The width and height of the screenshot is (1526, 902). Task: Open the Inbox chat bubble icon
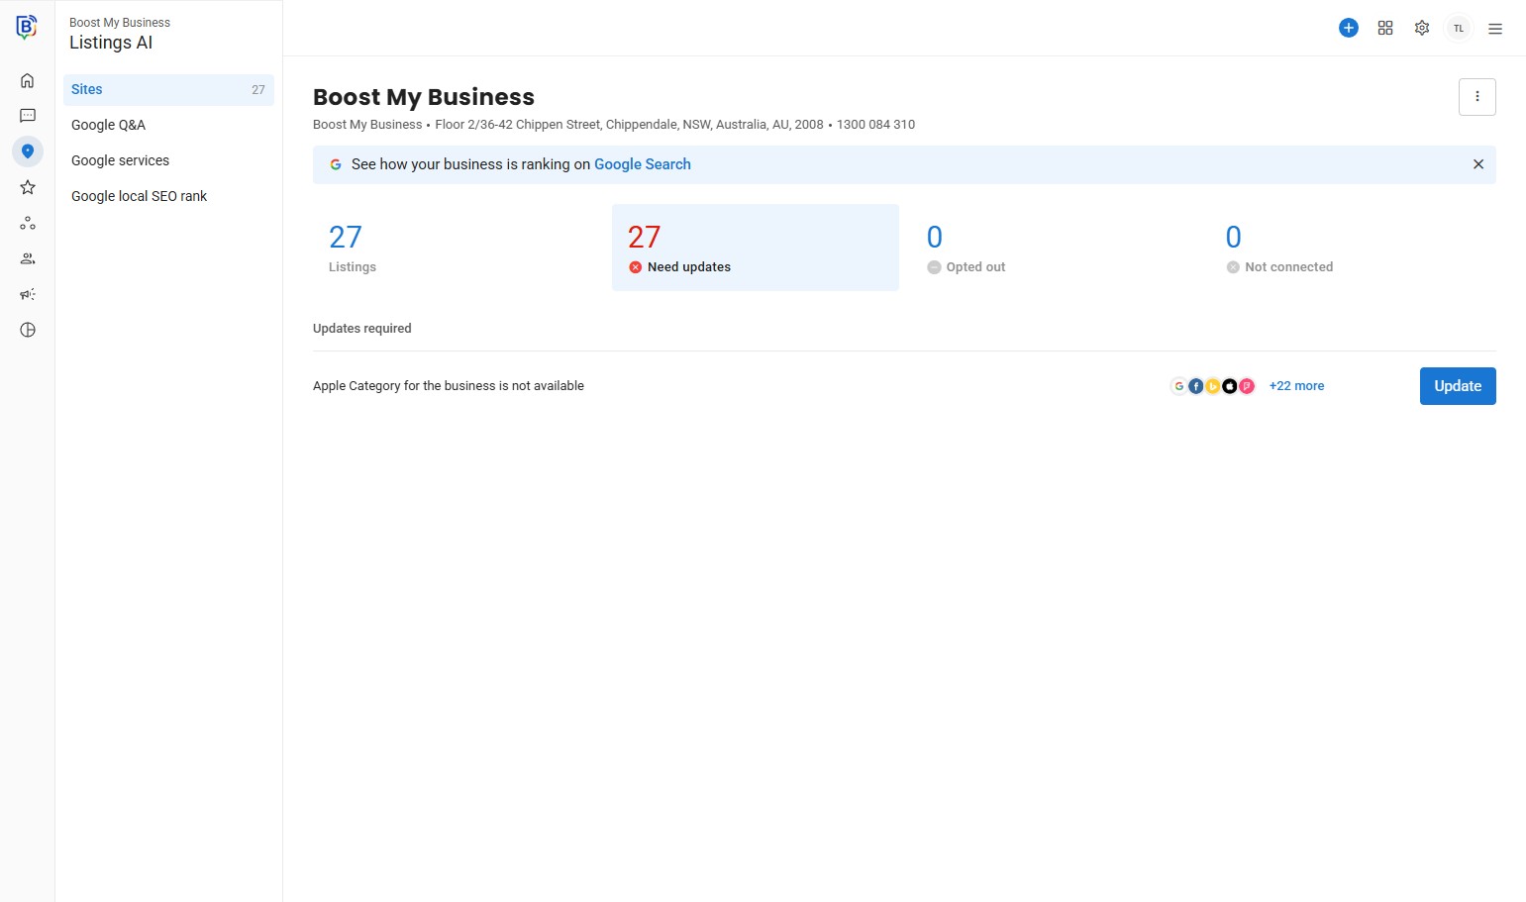[28, 116]
